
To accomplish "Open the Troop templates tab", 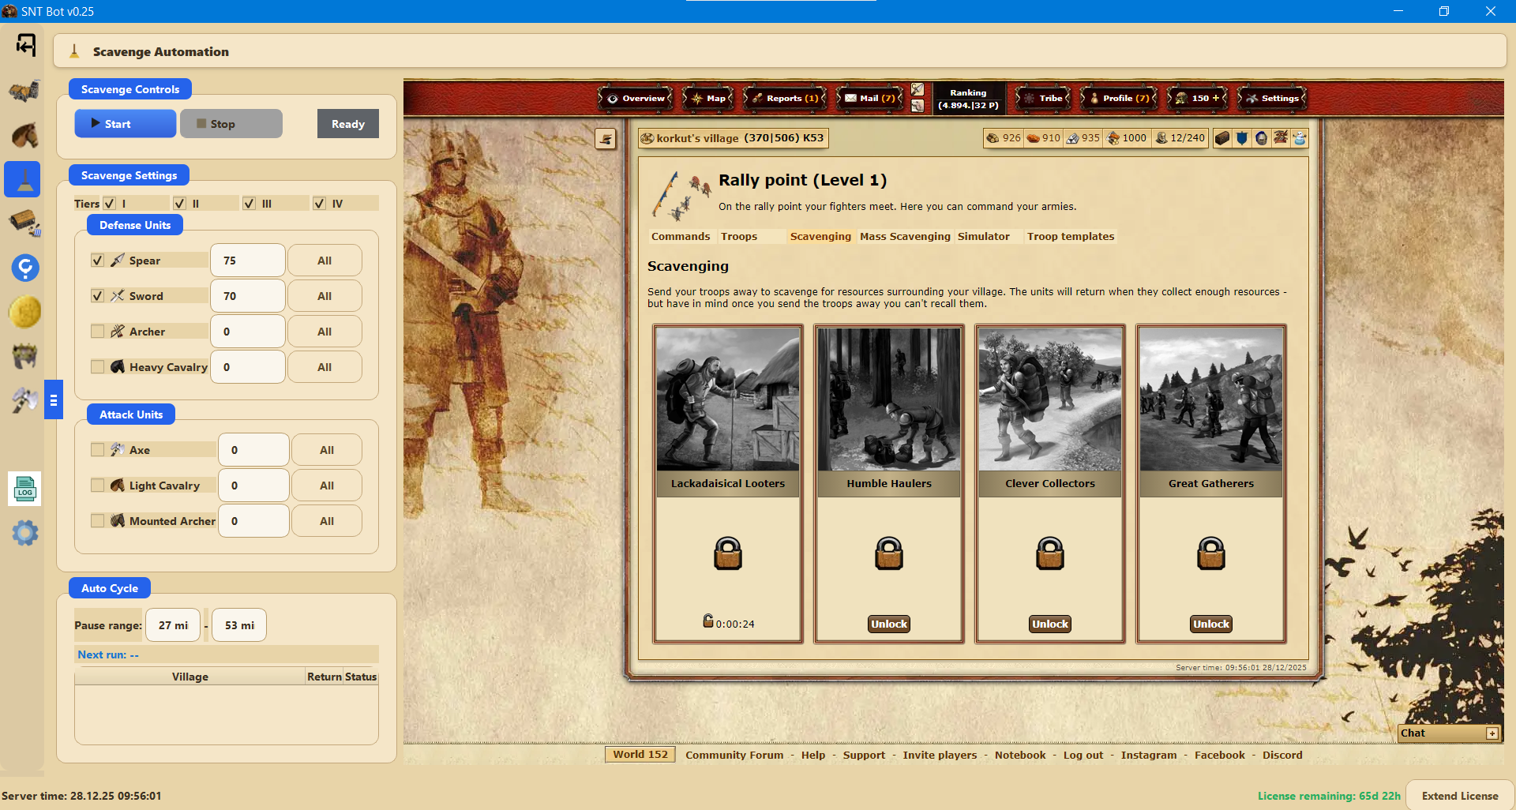I will tap(1070, 237).
